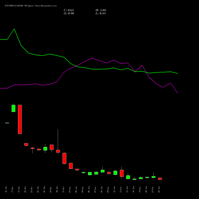Image resolution: width=199 pixels, height=199 pixels.
Task: Click the last red candle for 22 Jan
Action: pyautogui.click(x=160, y=179)
